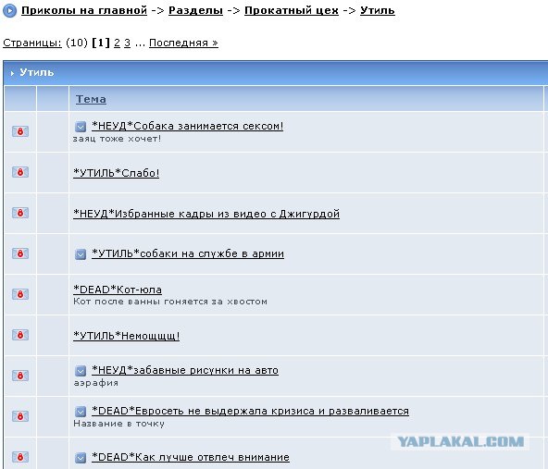Open topic *УТИЛЬ*Слабо!
548x469 pixels.
pyautogui.click(x=117, y=173)
